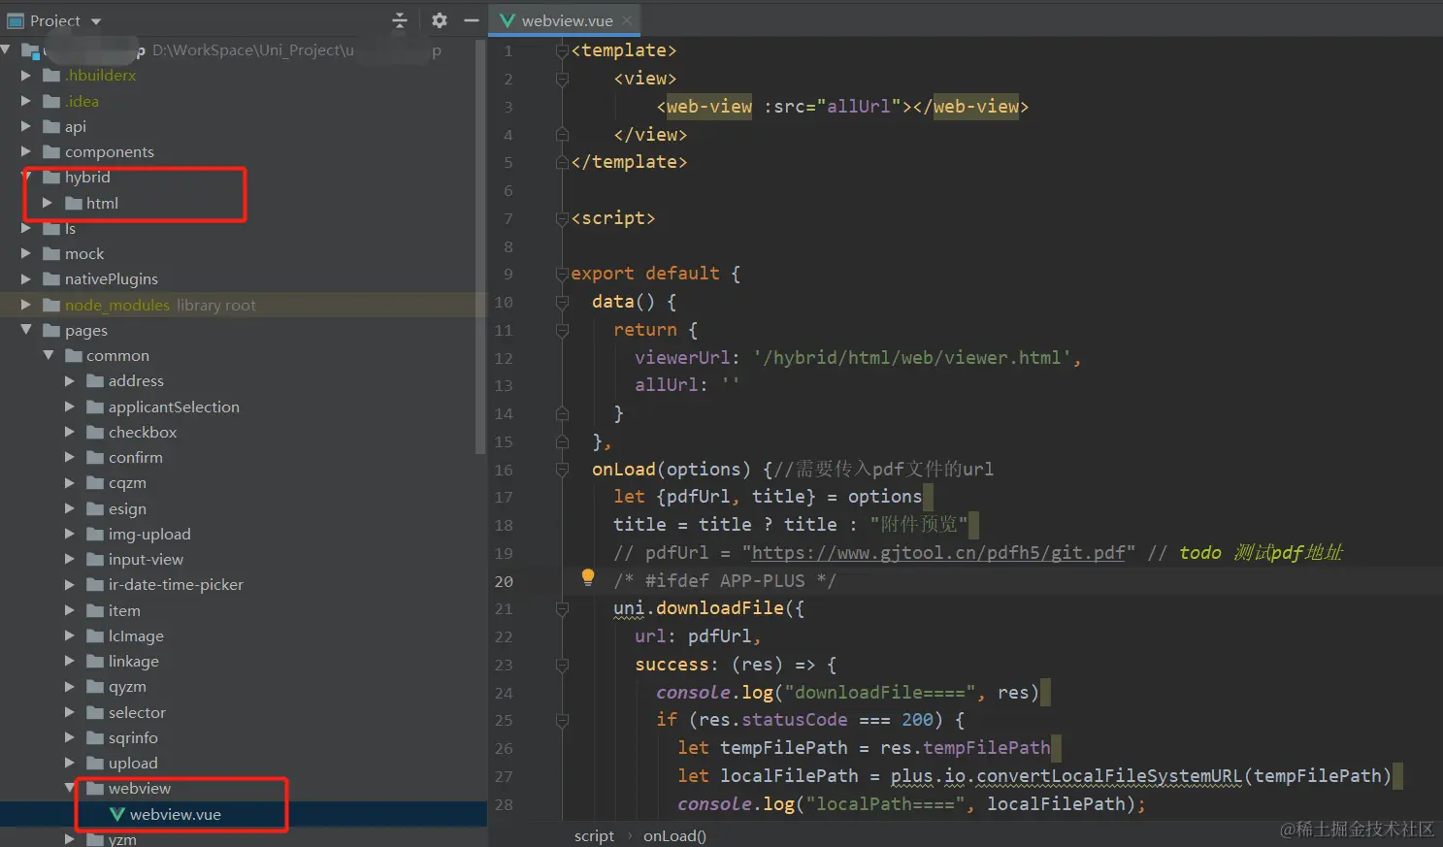Click 'onLoad()' in the breadcrumb bar
Image resolution: width=1443 pixels, height=847 pixels.
coord(674,835)
